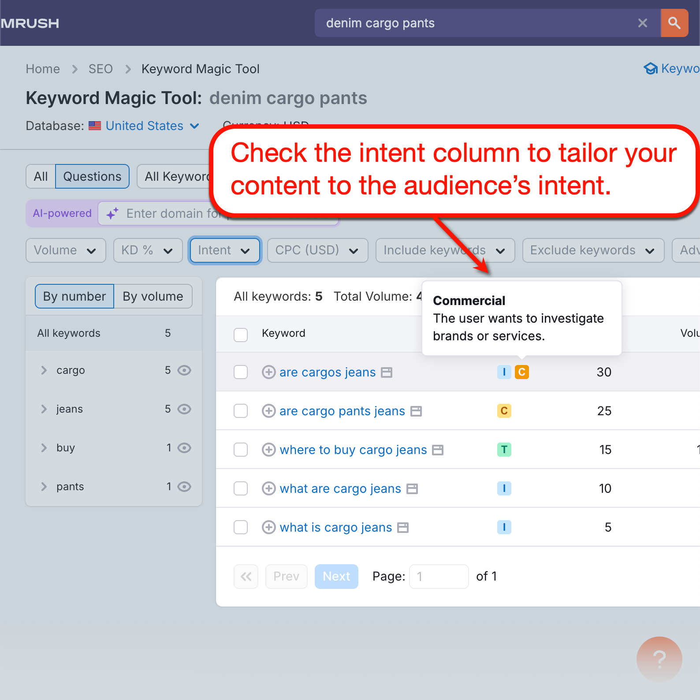Expand the pants keyword group
Screen dimensions: 700x700
(x=44, y=487)
